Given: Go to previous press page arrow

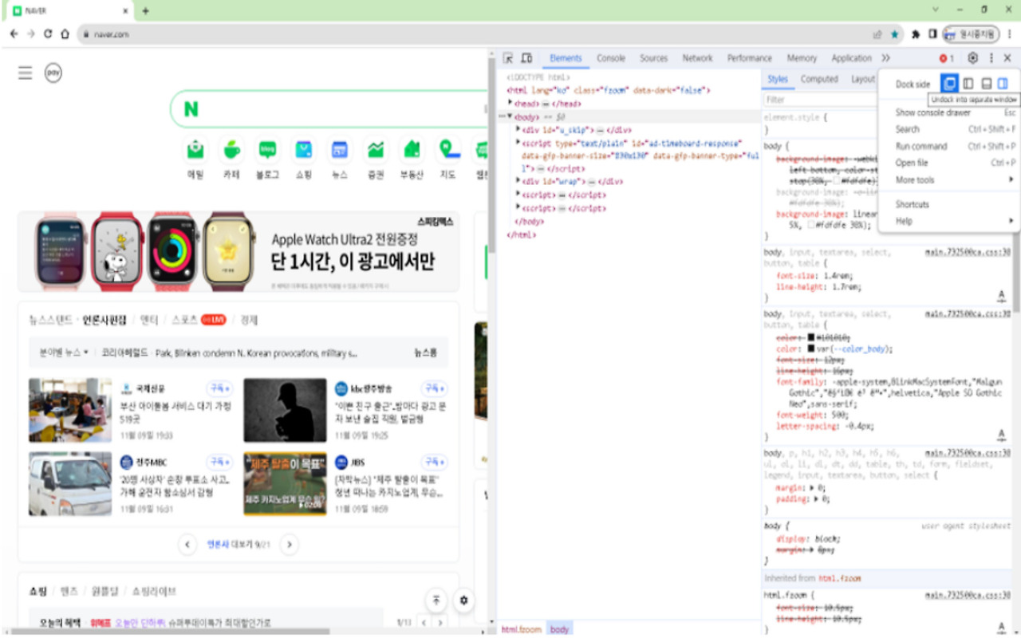Looking at the screenshot, I should pos(187,545).
